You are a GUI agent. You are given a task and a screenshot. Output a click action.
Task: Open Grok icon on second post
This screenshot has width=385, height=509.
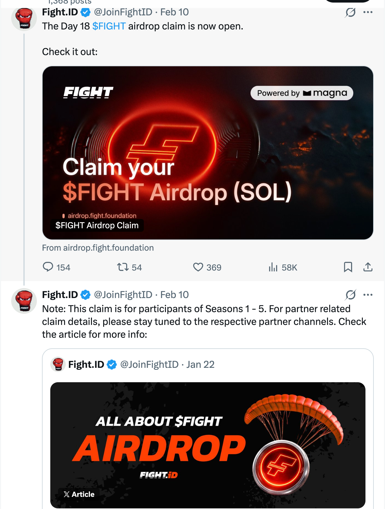[350, 295]
